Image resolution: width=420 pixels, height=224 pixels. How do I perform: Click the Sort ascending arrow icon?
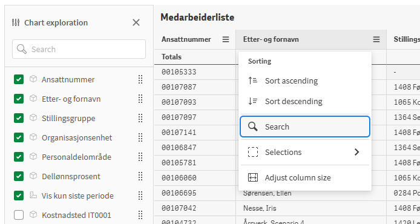(x=253, y=81)
